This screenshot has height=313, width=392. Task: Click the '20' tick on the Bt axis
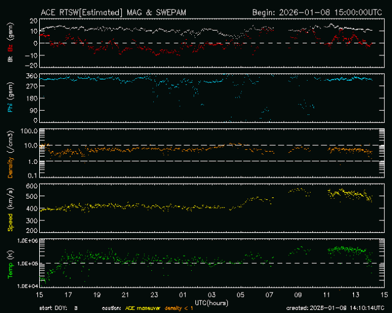point(34,20)
